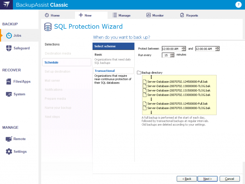Click the Protect between start time field

point(171,49)
